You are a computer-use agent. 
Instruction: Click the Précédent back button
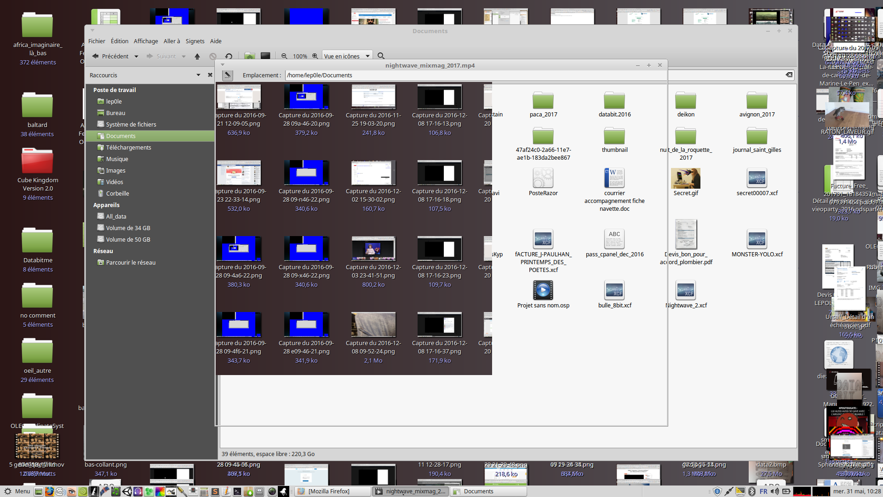pos(110,56)
